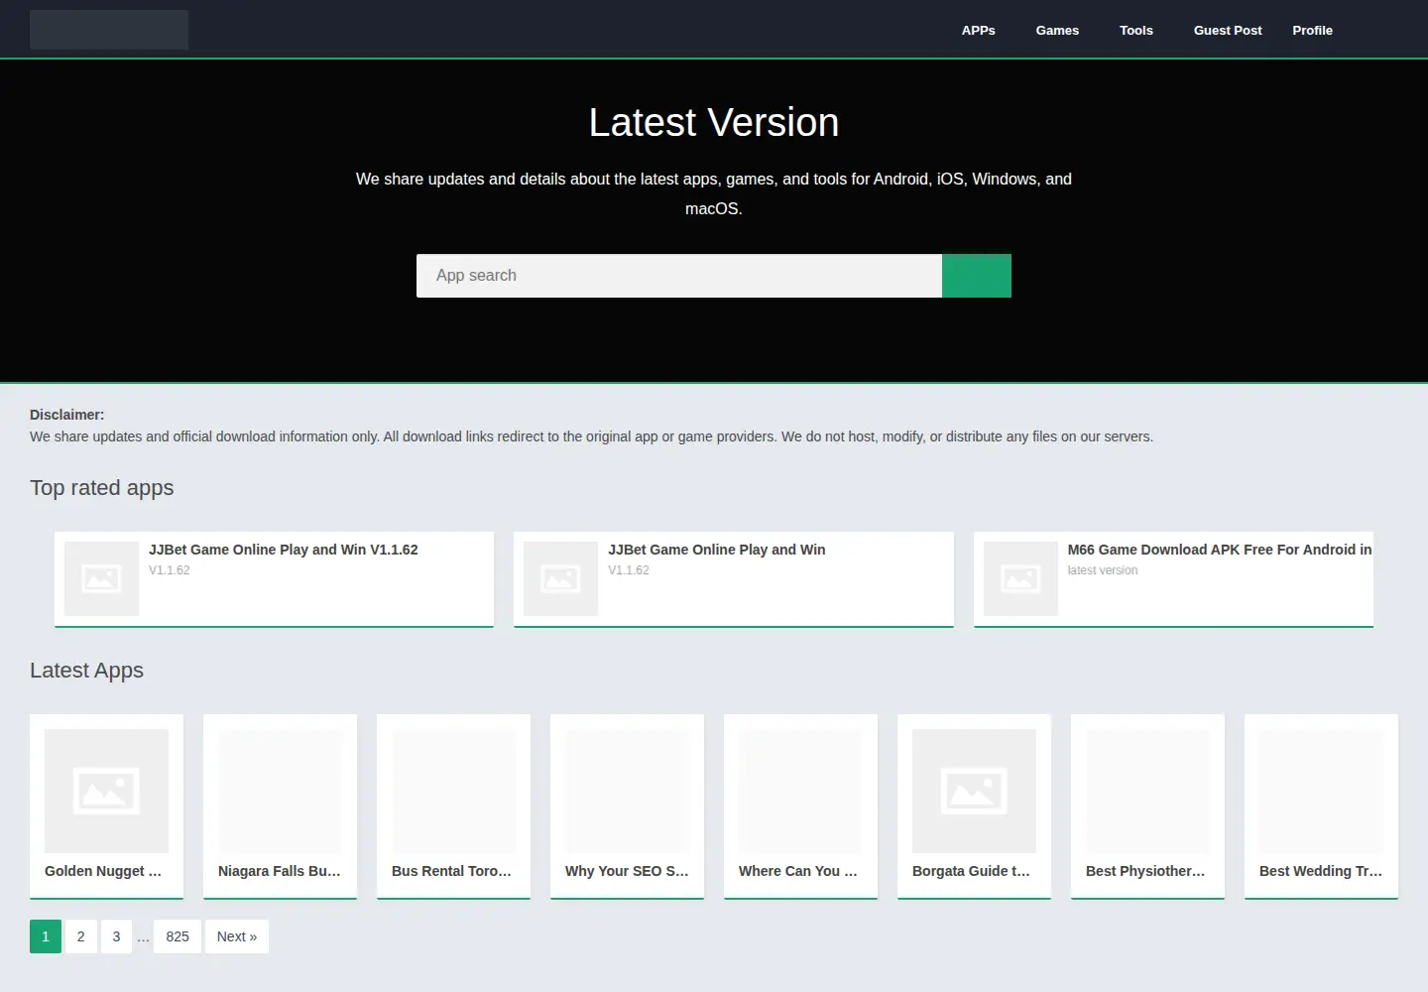This screenshot has width=1428, height=992.
Task: Click the Golden Nugget image placeholder icon
Action: [106, 791]
